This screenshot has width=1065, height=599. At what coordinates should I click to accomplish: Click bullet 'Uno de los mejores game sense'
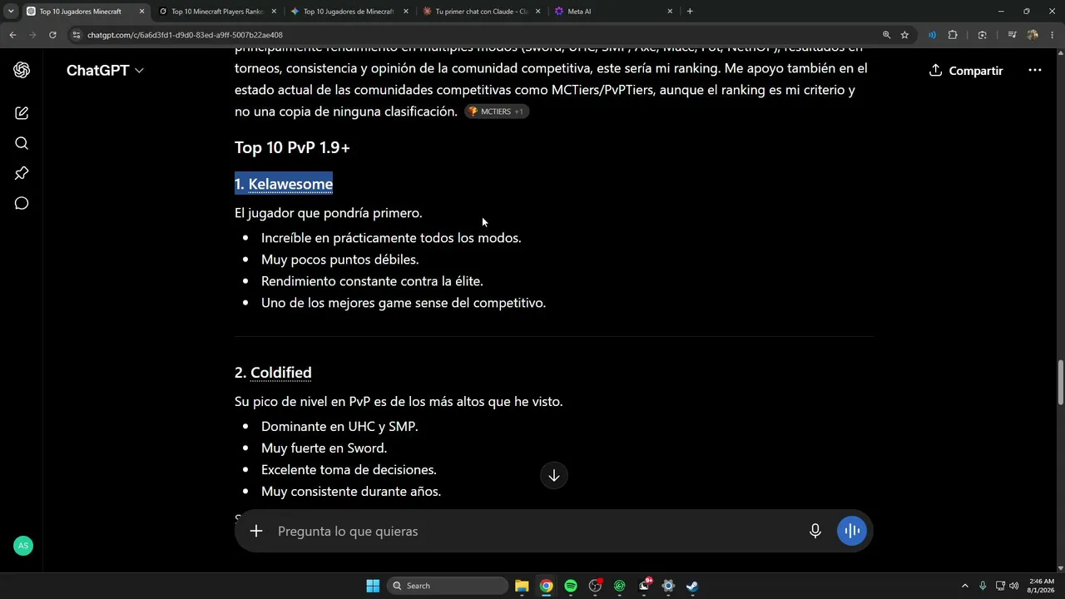[x=404, y=303]
